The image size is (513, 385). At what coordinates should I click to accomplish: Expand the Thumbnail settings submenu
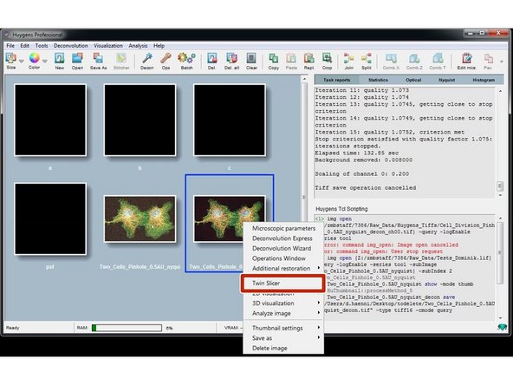point(318,328)
